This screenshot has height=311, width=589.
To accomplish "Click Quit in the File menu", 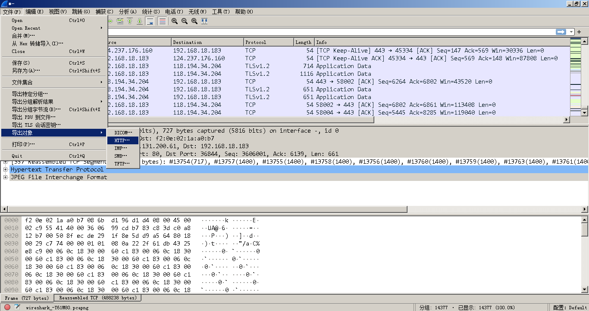I will click(54, 156).
